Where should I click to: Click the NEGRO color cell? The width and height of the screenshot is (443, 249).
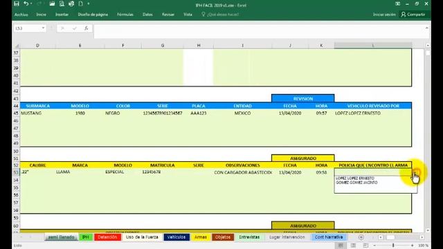click(x=123, y=113)
